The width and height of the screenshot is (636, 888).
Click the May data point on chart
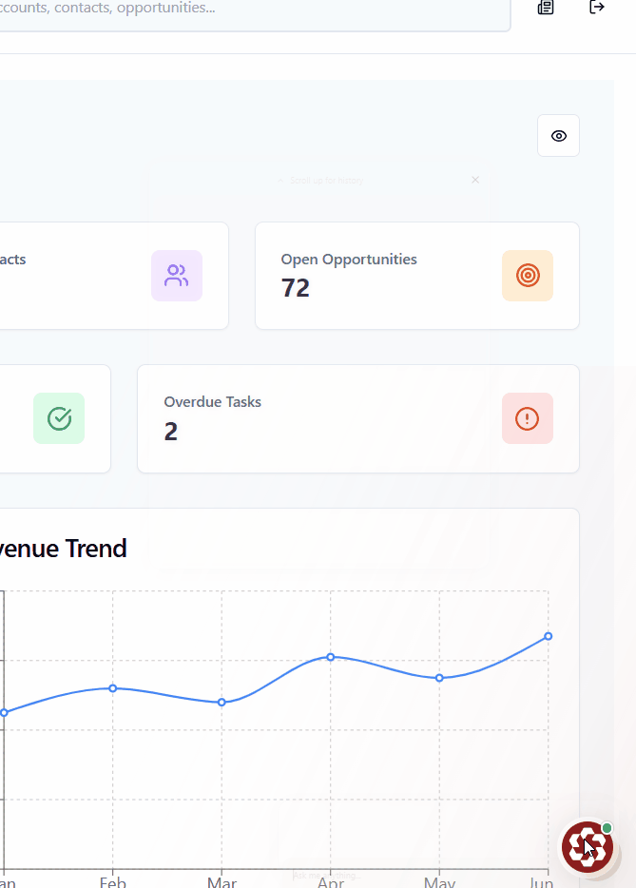(439, 678)
